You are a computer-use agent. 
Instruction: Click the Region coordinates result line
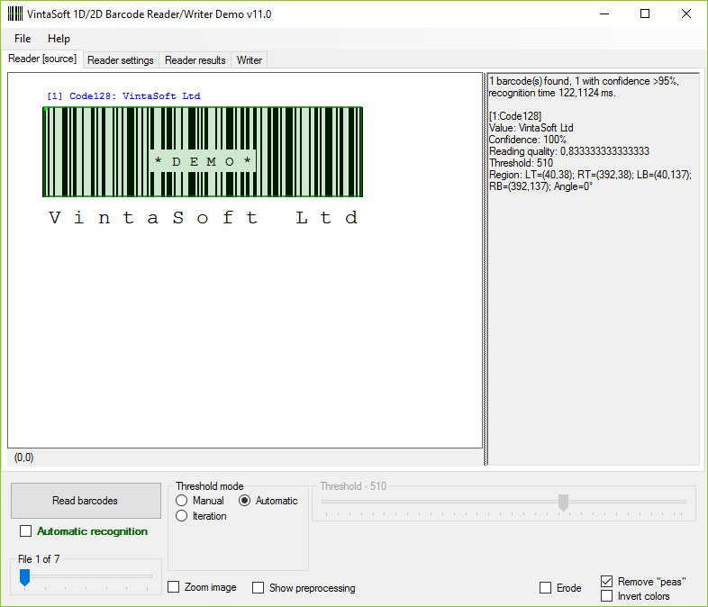(x=590, y=180)
